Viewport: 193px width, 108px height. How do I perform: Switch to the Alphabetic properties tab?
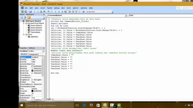(x=24, y=54)
